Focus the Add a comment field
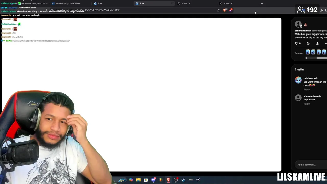 [x=310, y=165]
